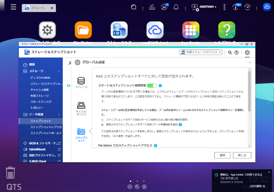274x192 pixels.
Task: Open App Center desktop icon
Action: [191, 30]
